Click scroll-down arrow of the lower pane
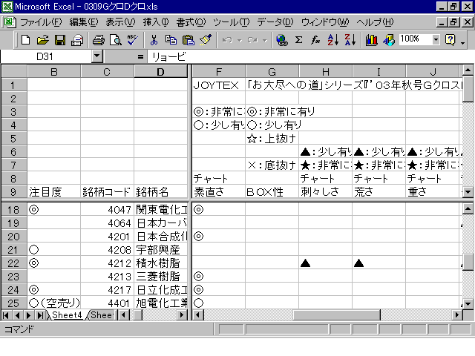This screenshot has height=356, width=475. coord(468,303)
